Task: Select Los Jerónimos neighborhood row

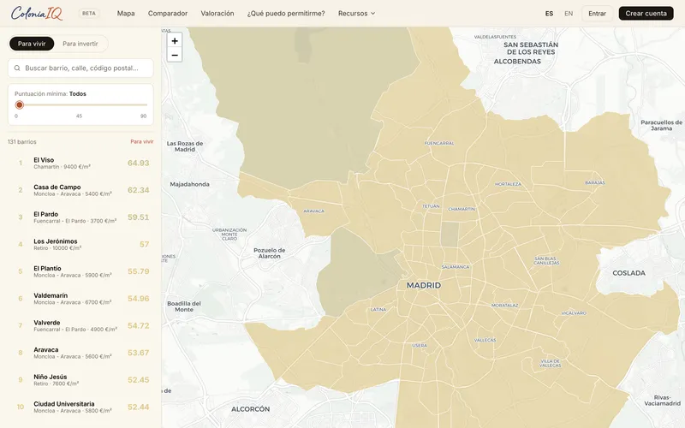Action: (80, 244)
